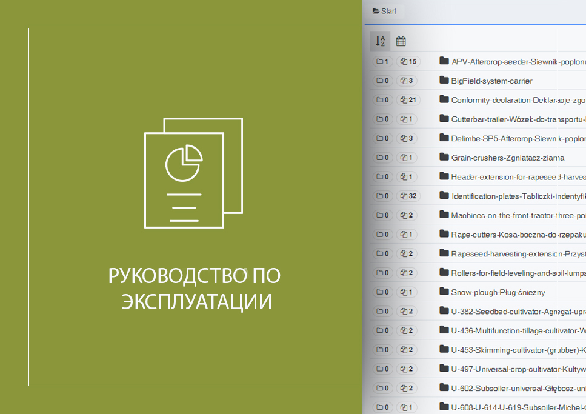Click file count badge 1 for Cutterbar-trailer
This screenshot has width=586, height=414.
pos(407,119)
